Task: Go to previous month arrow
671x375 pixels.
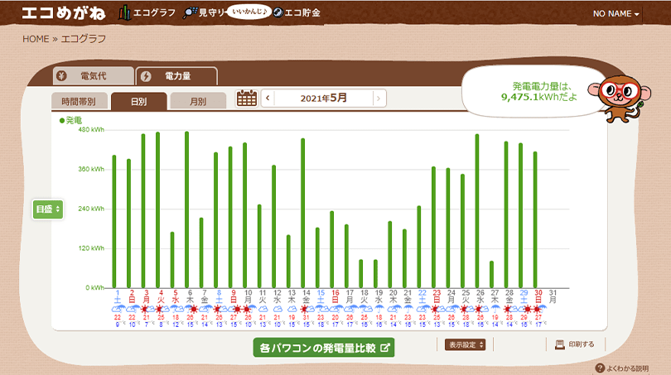Action: (x=268, y=99)
